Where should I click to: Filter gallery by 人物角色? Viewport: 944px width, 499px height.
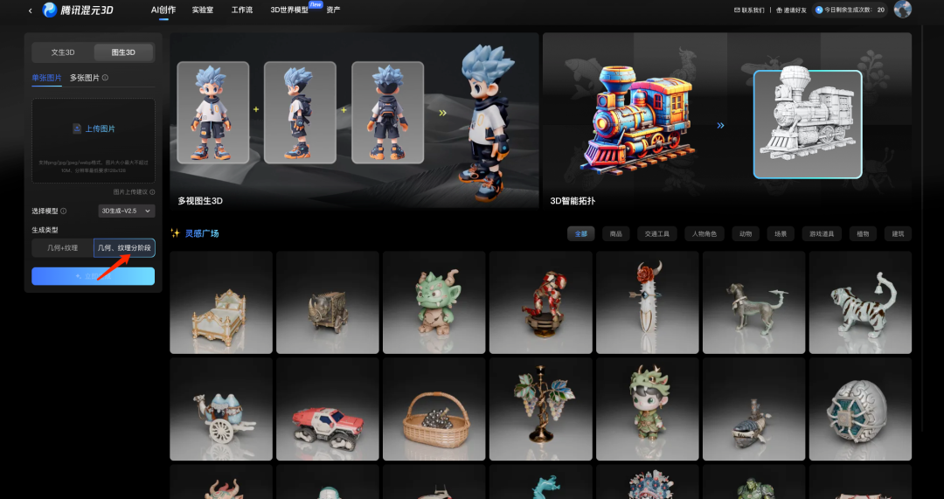pos(705,233)
